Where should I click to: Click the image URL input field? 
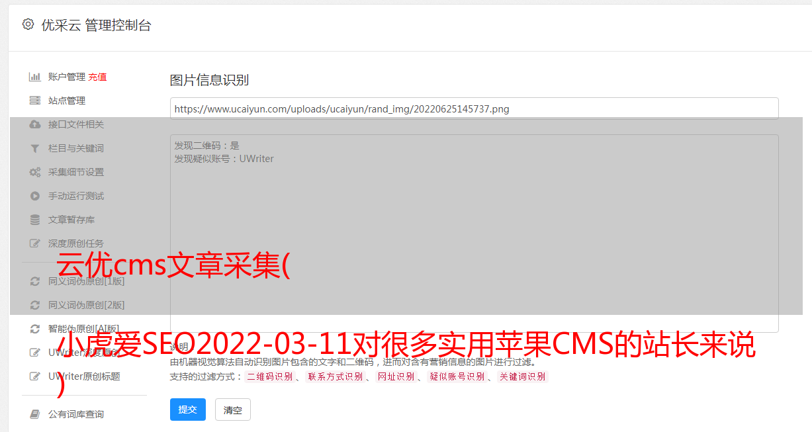[474, 108]
